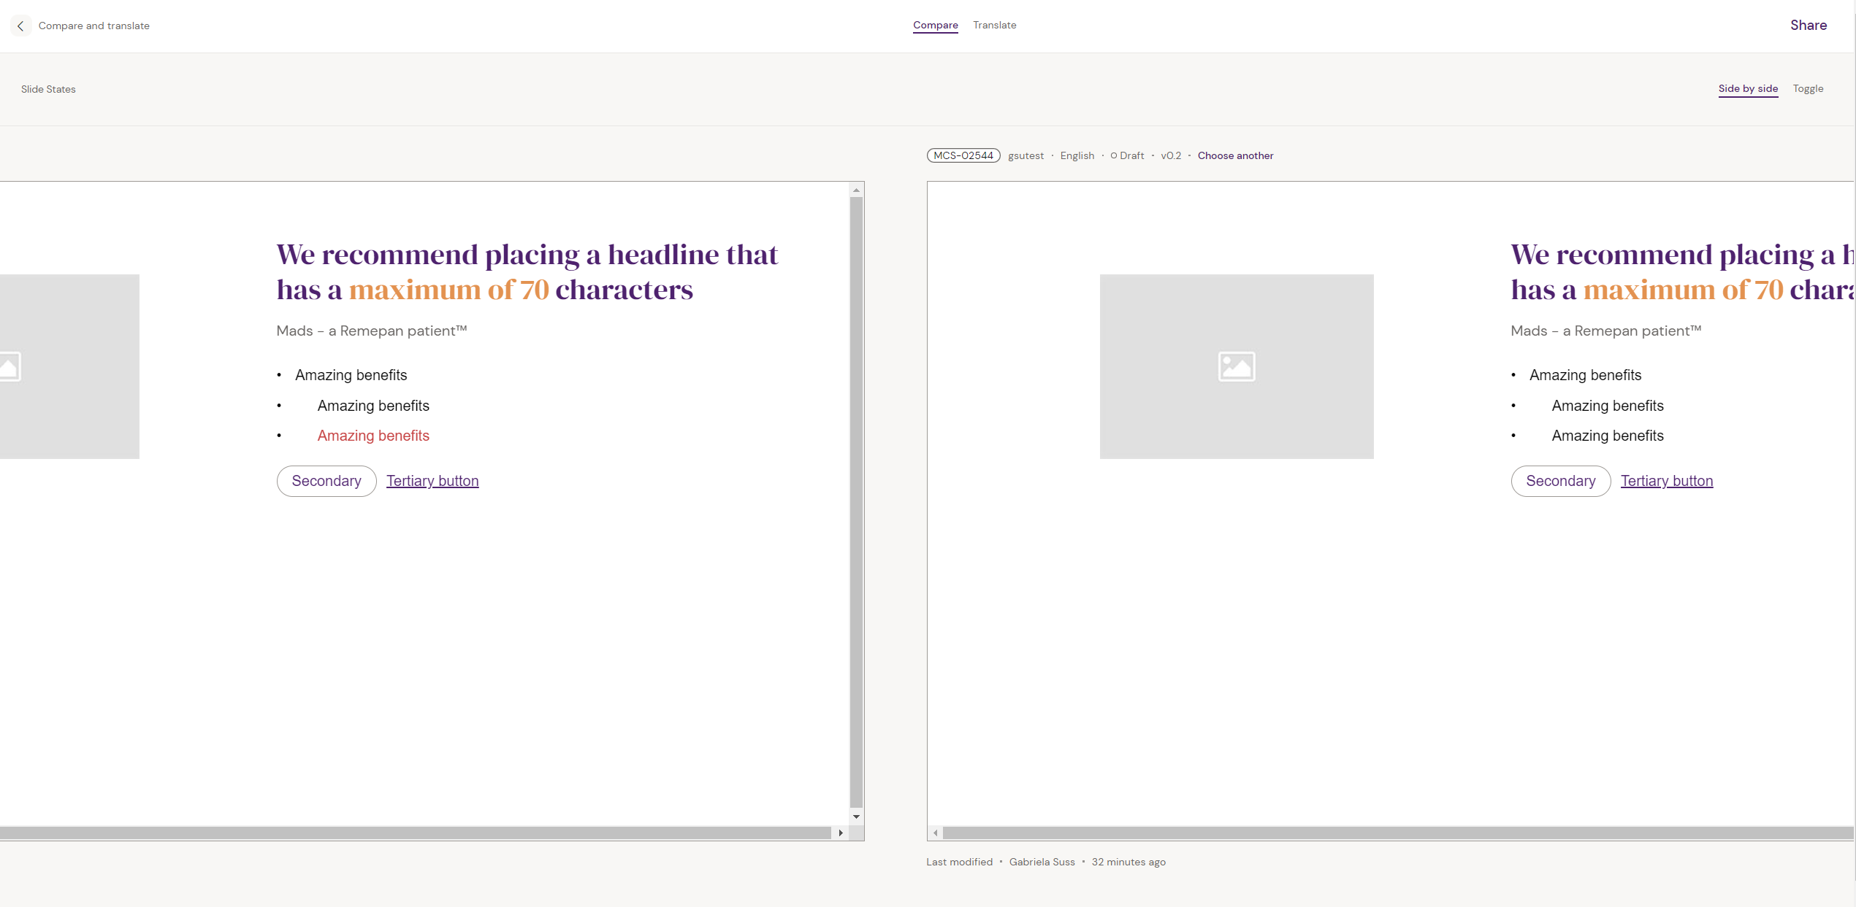The height and width of the screenshot is (907, 1856).
Task: Switch to Side by side view
Action: point(1747,88)
